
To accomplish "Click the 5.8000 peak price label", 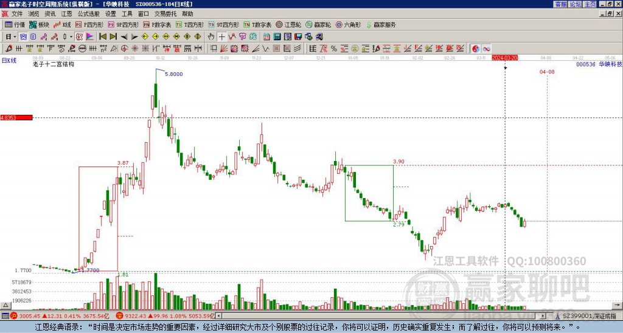I will tap(173, 74).
